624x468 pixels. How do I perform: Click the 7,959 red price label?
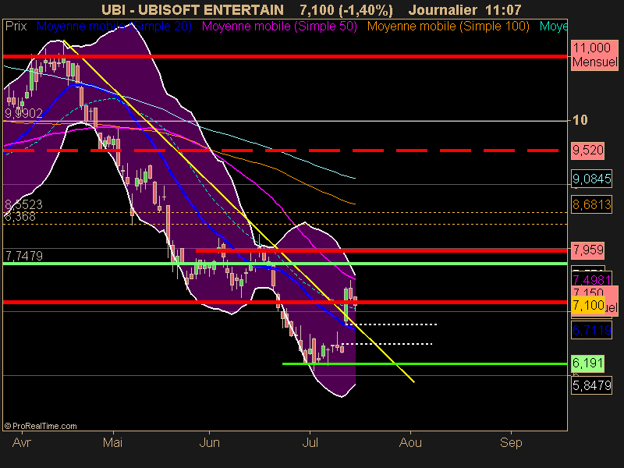click(x=588, y=250)
